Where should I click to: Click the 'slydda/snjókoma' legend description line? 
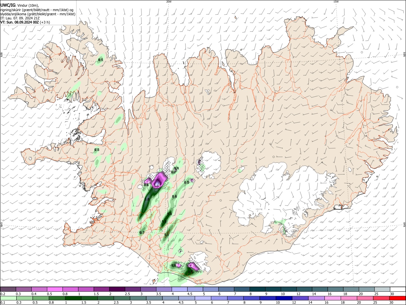(38, 14)
